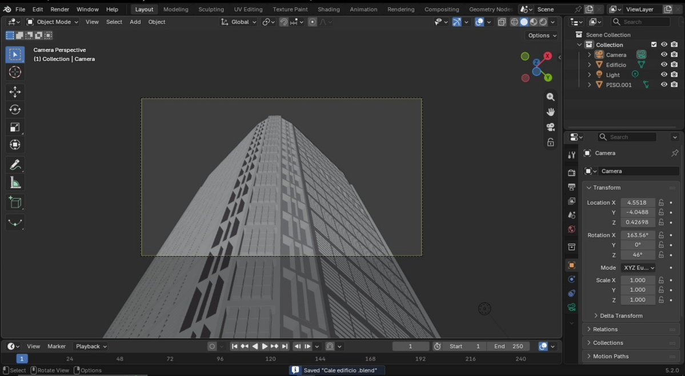685x376 pixels.
Task: Open the Output properties tab
Action: [x=571, y=187]
